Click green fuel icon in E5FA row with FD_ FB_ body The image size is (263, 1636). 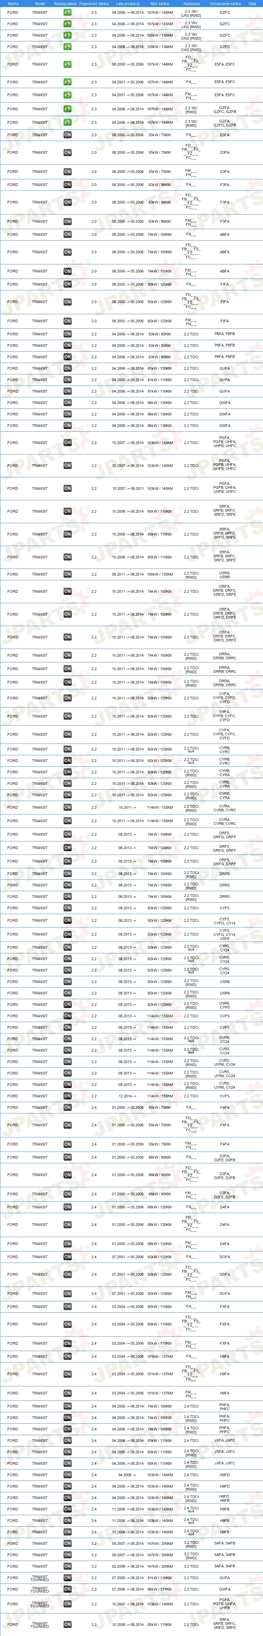point(67,64)
